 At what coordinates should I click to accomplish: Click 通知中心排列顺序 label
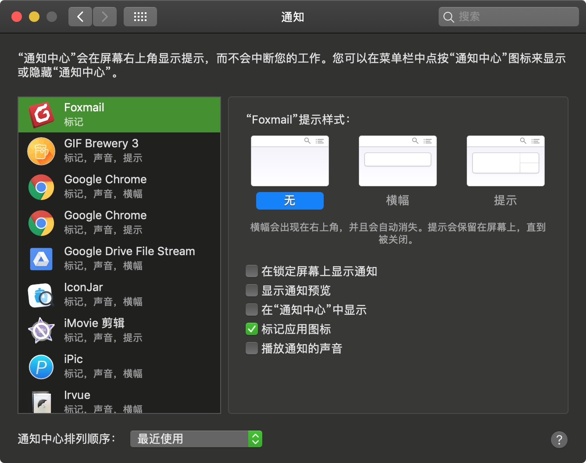(x=66, y=439)
